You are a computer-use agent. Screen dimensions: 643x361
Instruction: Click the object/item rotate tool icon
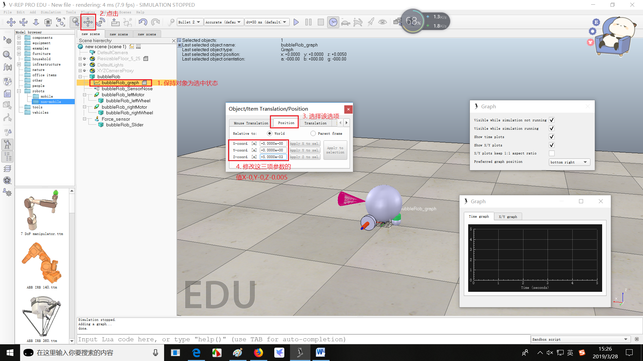101,22
